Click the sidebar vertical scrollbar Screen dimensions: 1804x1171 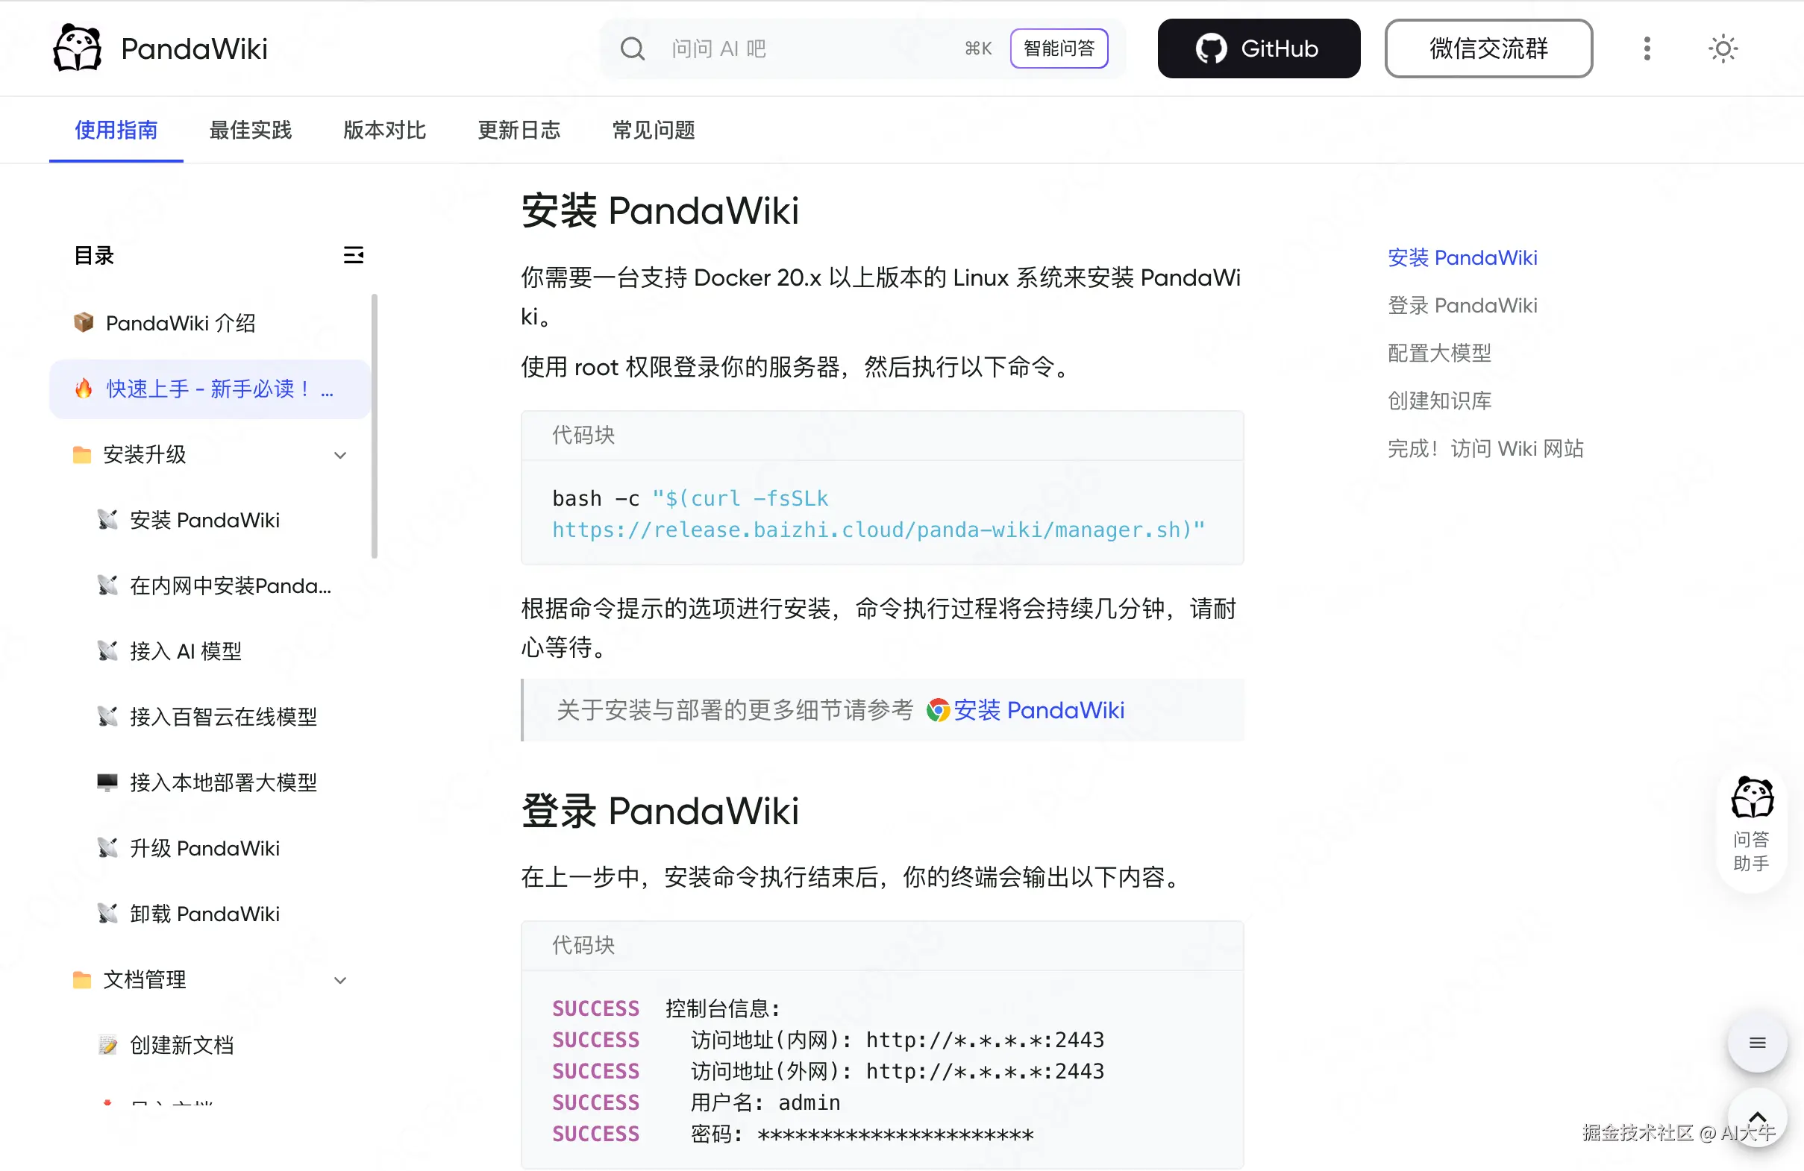tap(375, 426)
